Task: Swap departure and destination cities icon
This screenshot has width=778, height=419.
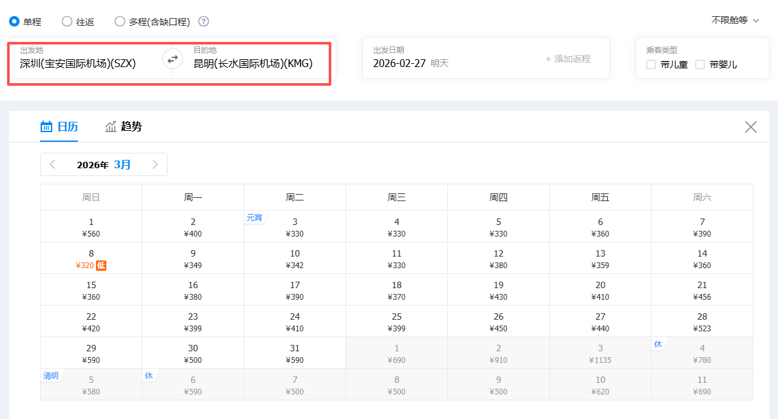Action: click(x=172, y=59)
